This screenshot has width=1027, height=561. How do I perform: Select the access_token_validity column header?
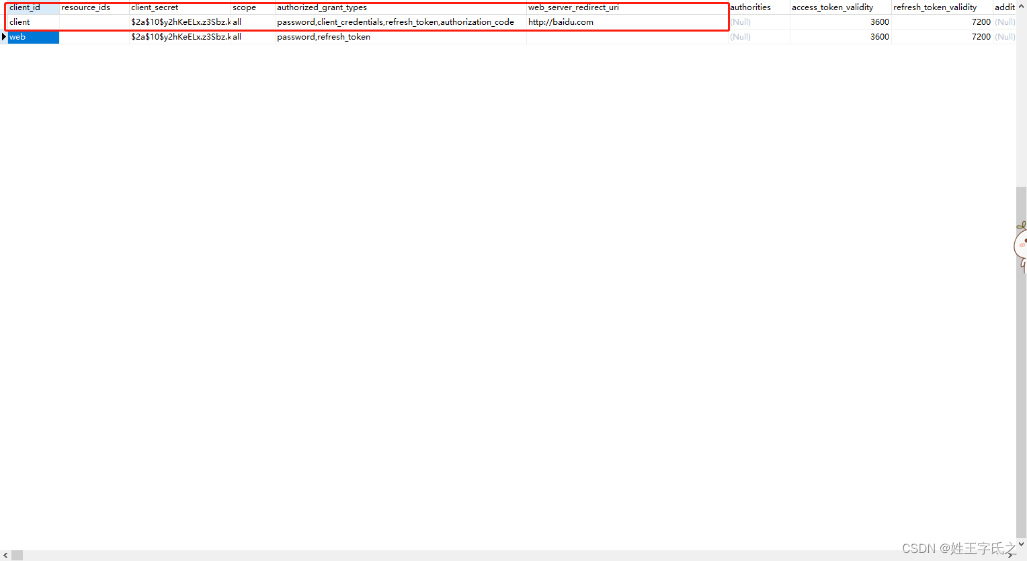point(841,7)
